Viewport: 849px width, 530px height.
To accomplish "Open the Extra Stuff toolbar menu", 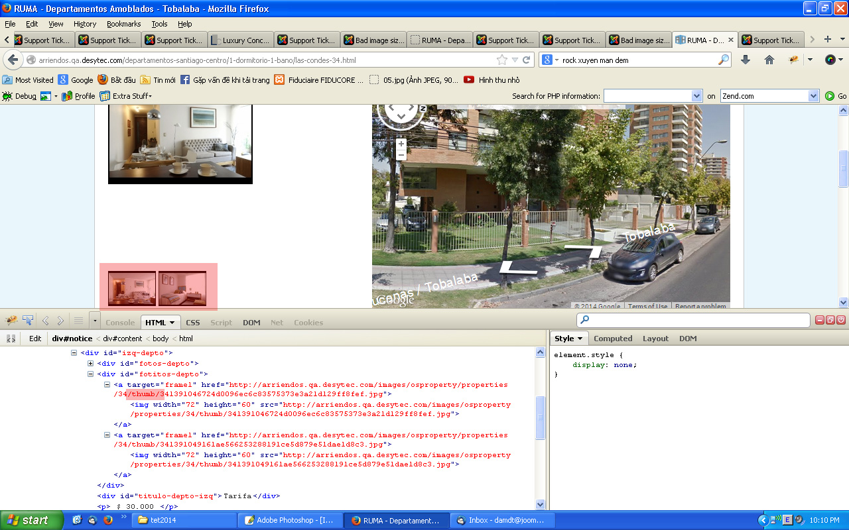I will pyautogui.click(x=126, y=96).
